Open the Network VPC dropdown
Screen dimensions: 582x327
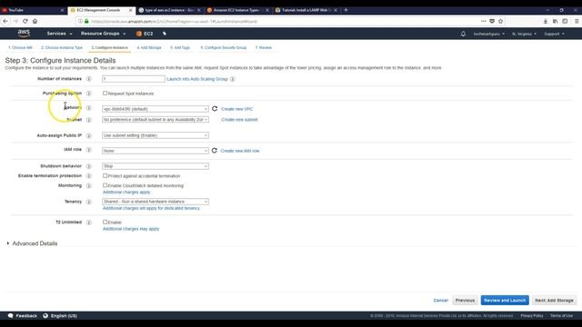click(156, 109)
